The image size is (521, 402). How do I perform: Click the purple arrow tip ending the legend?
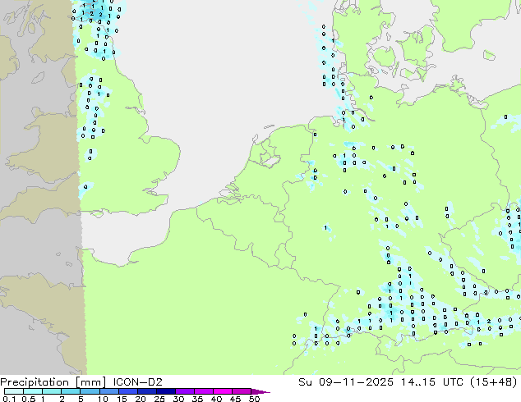[260, 391]
